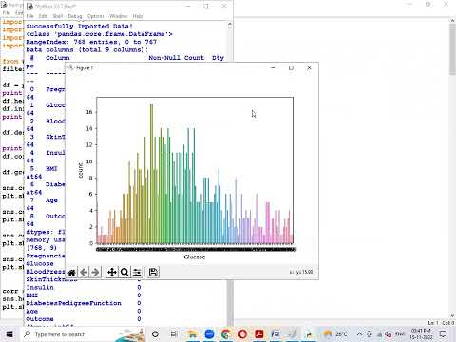Click the Windows Start button

[x=9, y=334]
